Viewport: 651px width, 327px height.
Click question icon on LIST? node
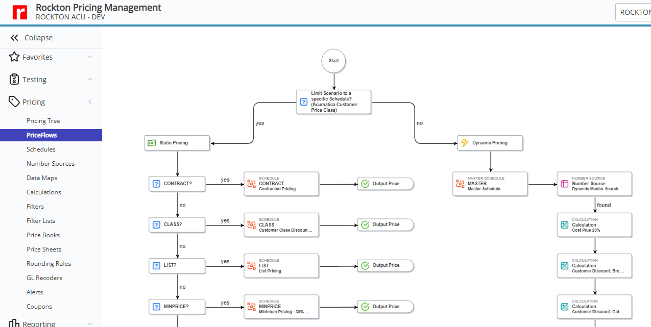156,265
